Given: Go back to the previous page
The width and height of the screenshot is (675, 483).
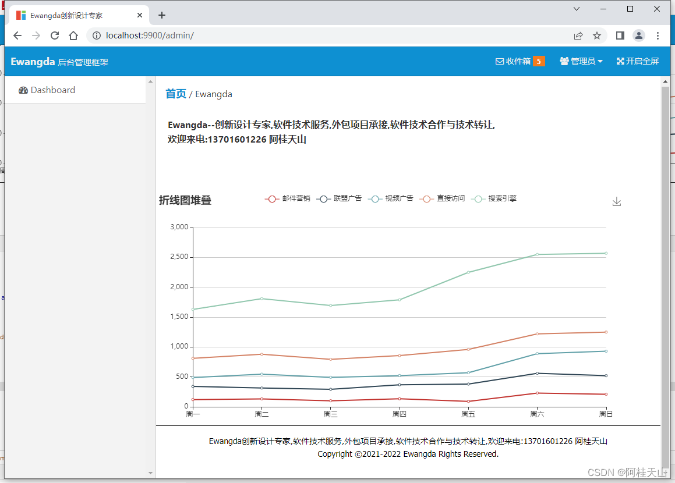Looking at the screenshot, I should (x=17, y=35).
